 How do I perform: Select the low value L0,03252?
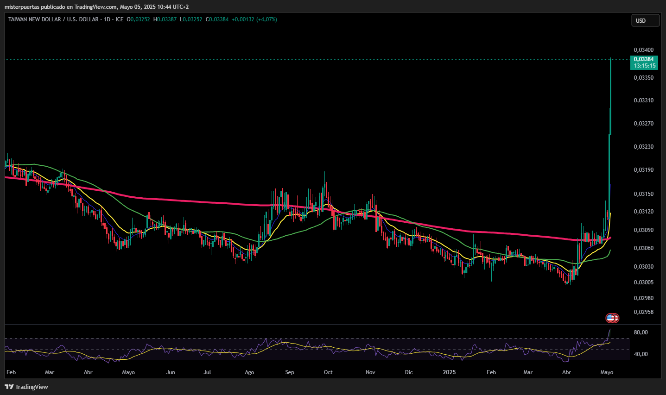(x=191, y=19)
